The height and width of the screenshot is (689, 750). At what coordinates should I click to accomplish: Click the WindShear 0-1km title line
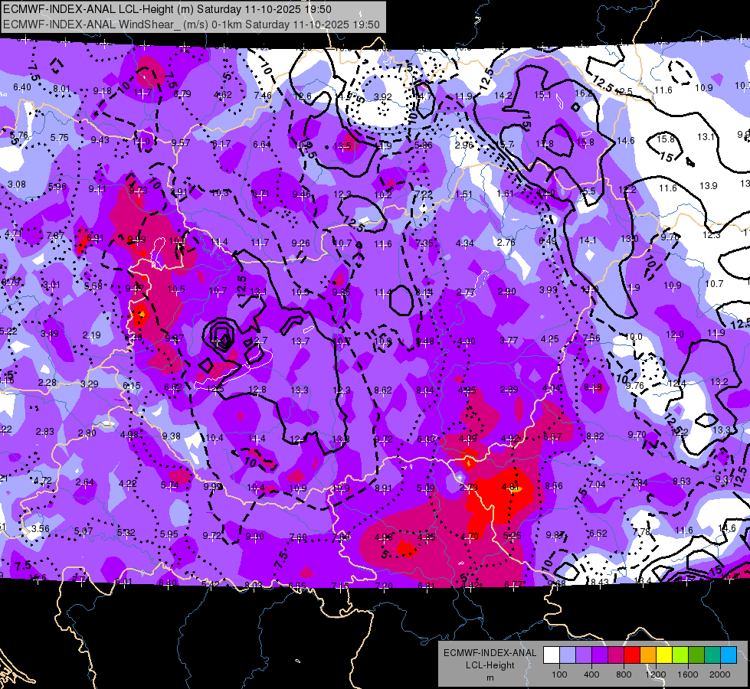tap(192, 24)
